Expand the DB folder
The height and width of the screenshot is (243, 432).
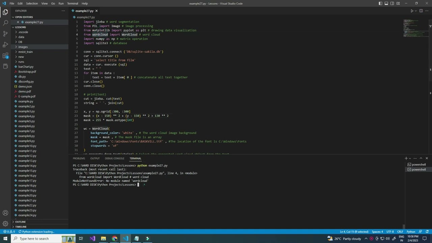(39, 42)
